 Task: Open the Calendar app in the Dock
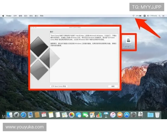click(x=44, y=115)
